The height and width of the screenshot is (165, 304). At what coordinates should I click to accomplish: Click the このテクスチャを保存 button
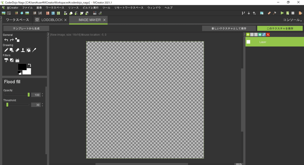tap(280, 28)
